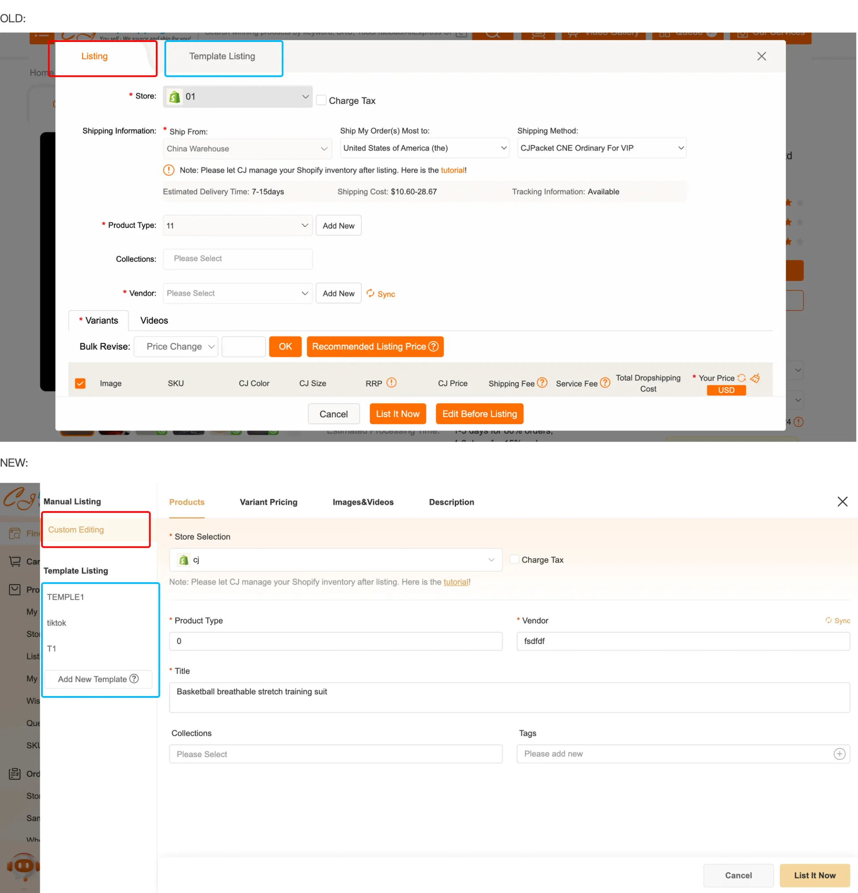Click the Service Fee question mark icon
Viewport: 858px width, 893px height.
(604, 383)
